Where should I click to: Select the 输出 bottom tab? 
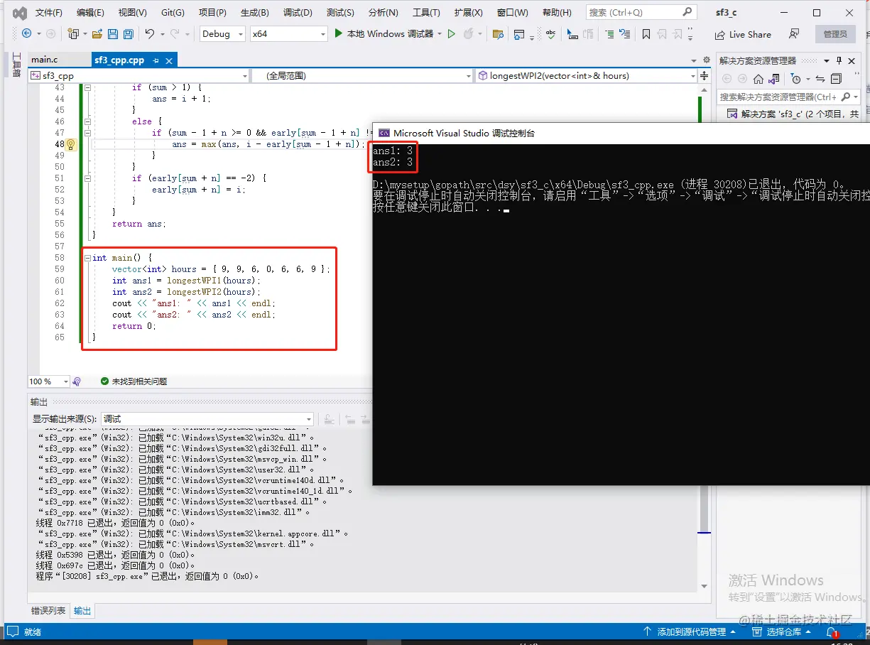82,610
